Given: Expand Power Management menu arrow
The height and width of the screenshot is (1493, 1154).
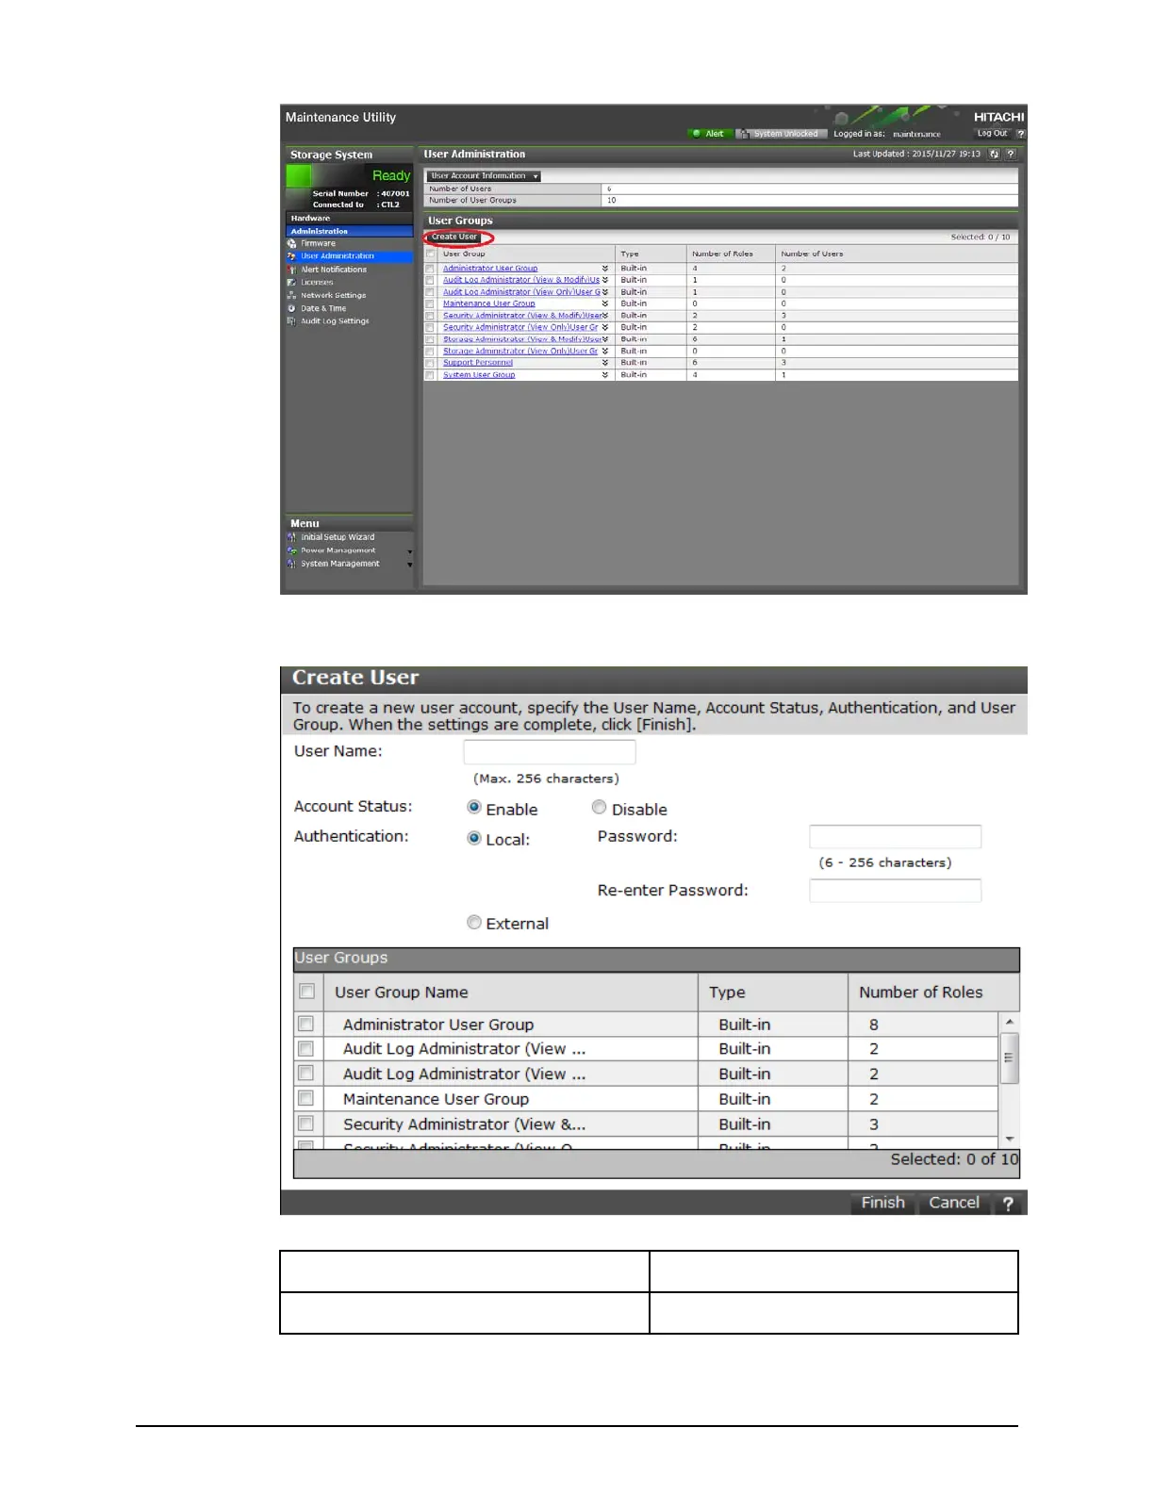Looking at the screenshot, I should point(409,552).
